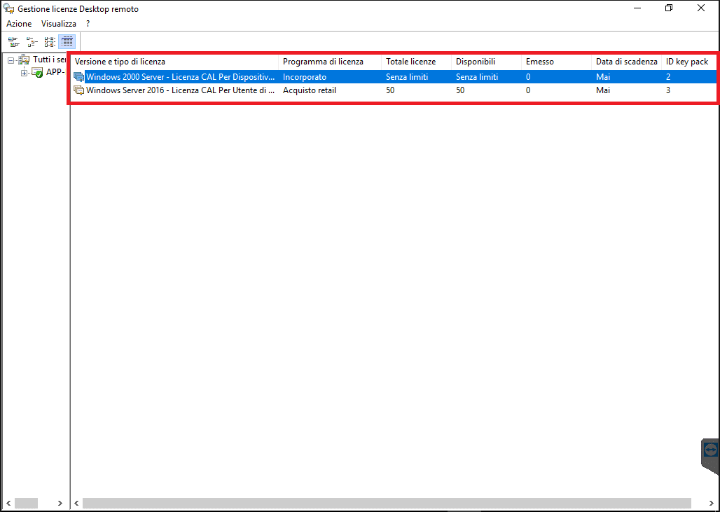Viewport: 720px width, 512px height.
Task: Click Mai expiry of Windows 2000 Server row
Action: (x=603, y=76)
